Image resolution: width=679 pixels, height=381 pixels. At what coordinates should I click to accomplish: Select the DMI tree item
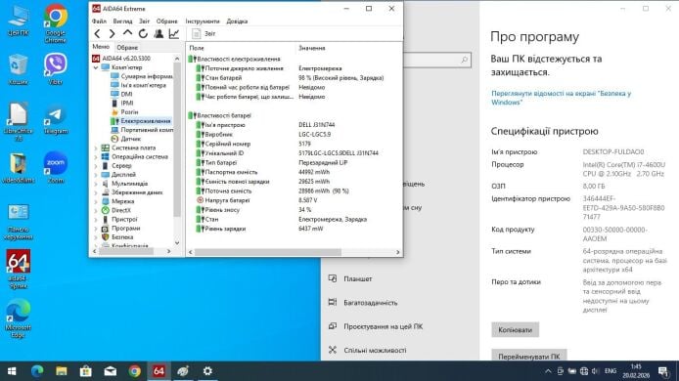tap(121, 94)
